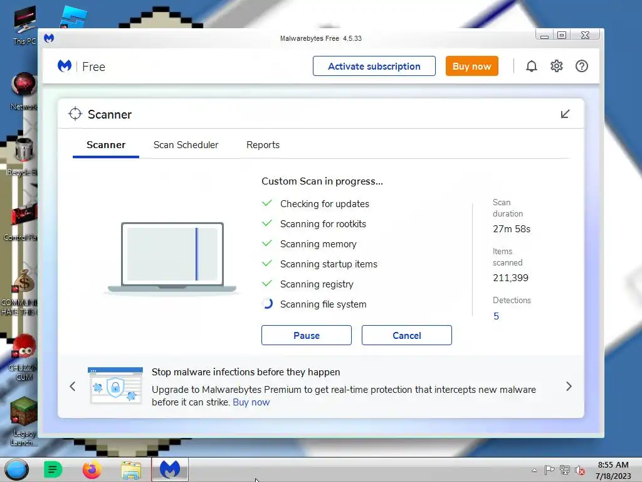Open Malwarebytes settings gear
642x482 pixels.
click(557, 66)
